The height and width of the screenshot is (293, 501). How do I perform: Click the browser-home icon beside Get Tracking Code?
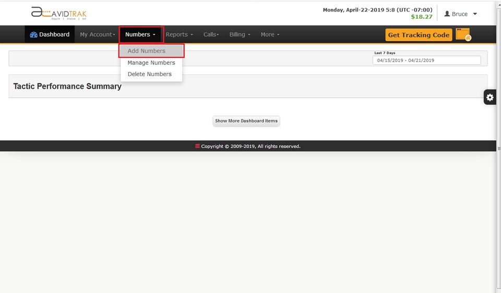coord(463,34)
